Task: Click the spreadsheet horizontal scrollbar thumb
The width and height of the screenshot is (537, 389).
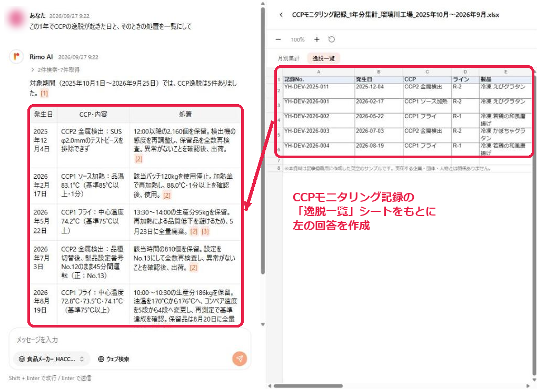Action: [308, 386]
